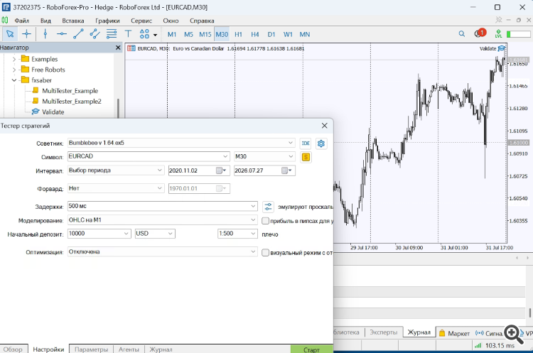533x353 pixels.
Task: Click the chart window EURCAD icon
Action: pyautogui.click(x=131, y=48)
